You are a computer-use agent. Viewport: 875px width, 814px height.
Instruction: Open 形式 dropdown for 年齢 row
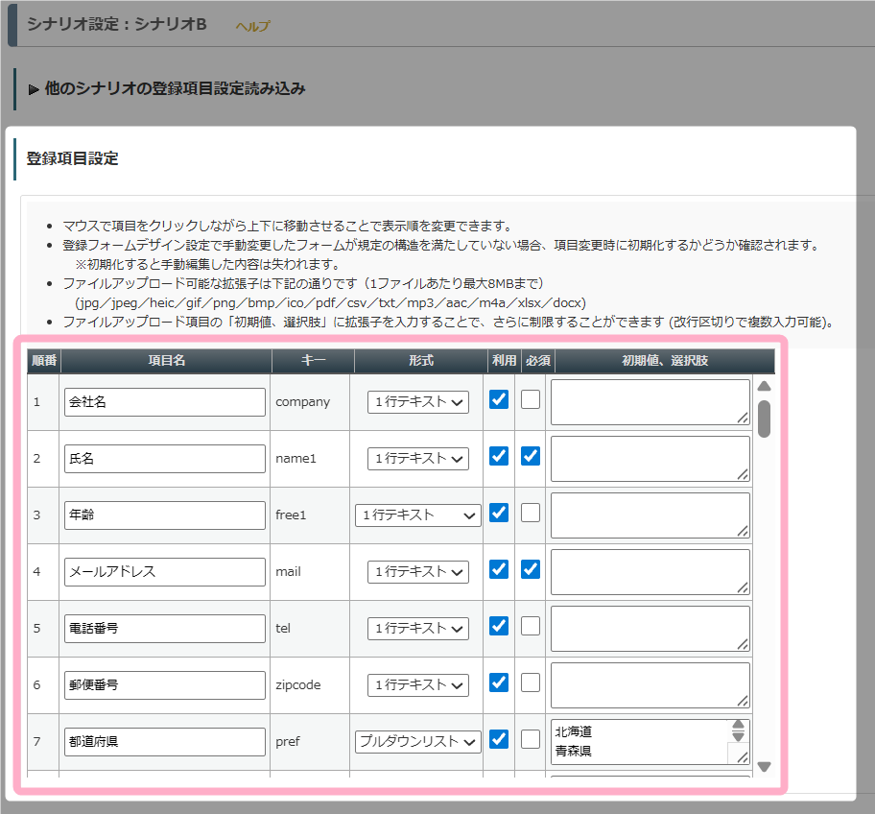[418, 515]
